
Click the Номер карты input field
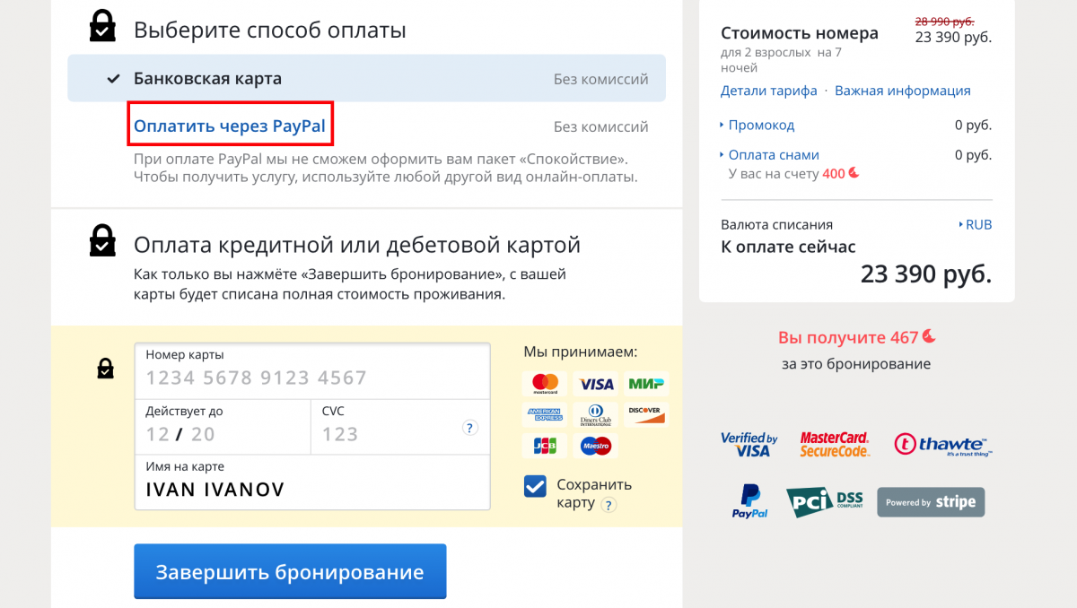(312, 370)
